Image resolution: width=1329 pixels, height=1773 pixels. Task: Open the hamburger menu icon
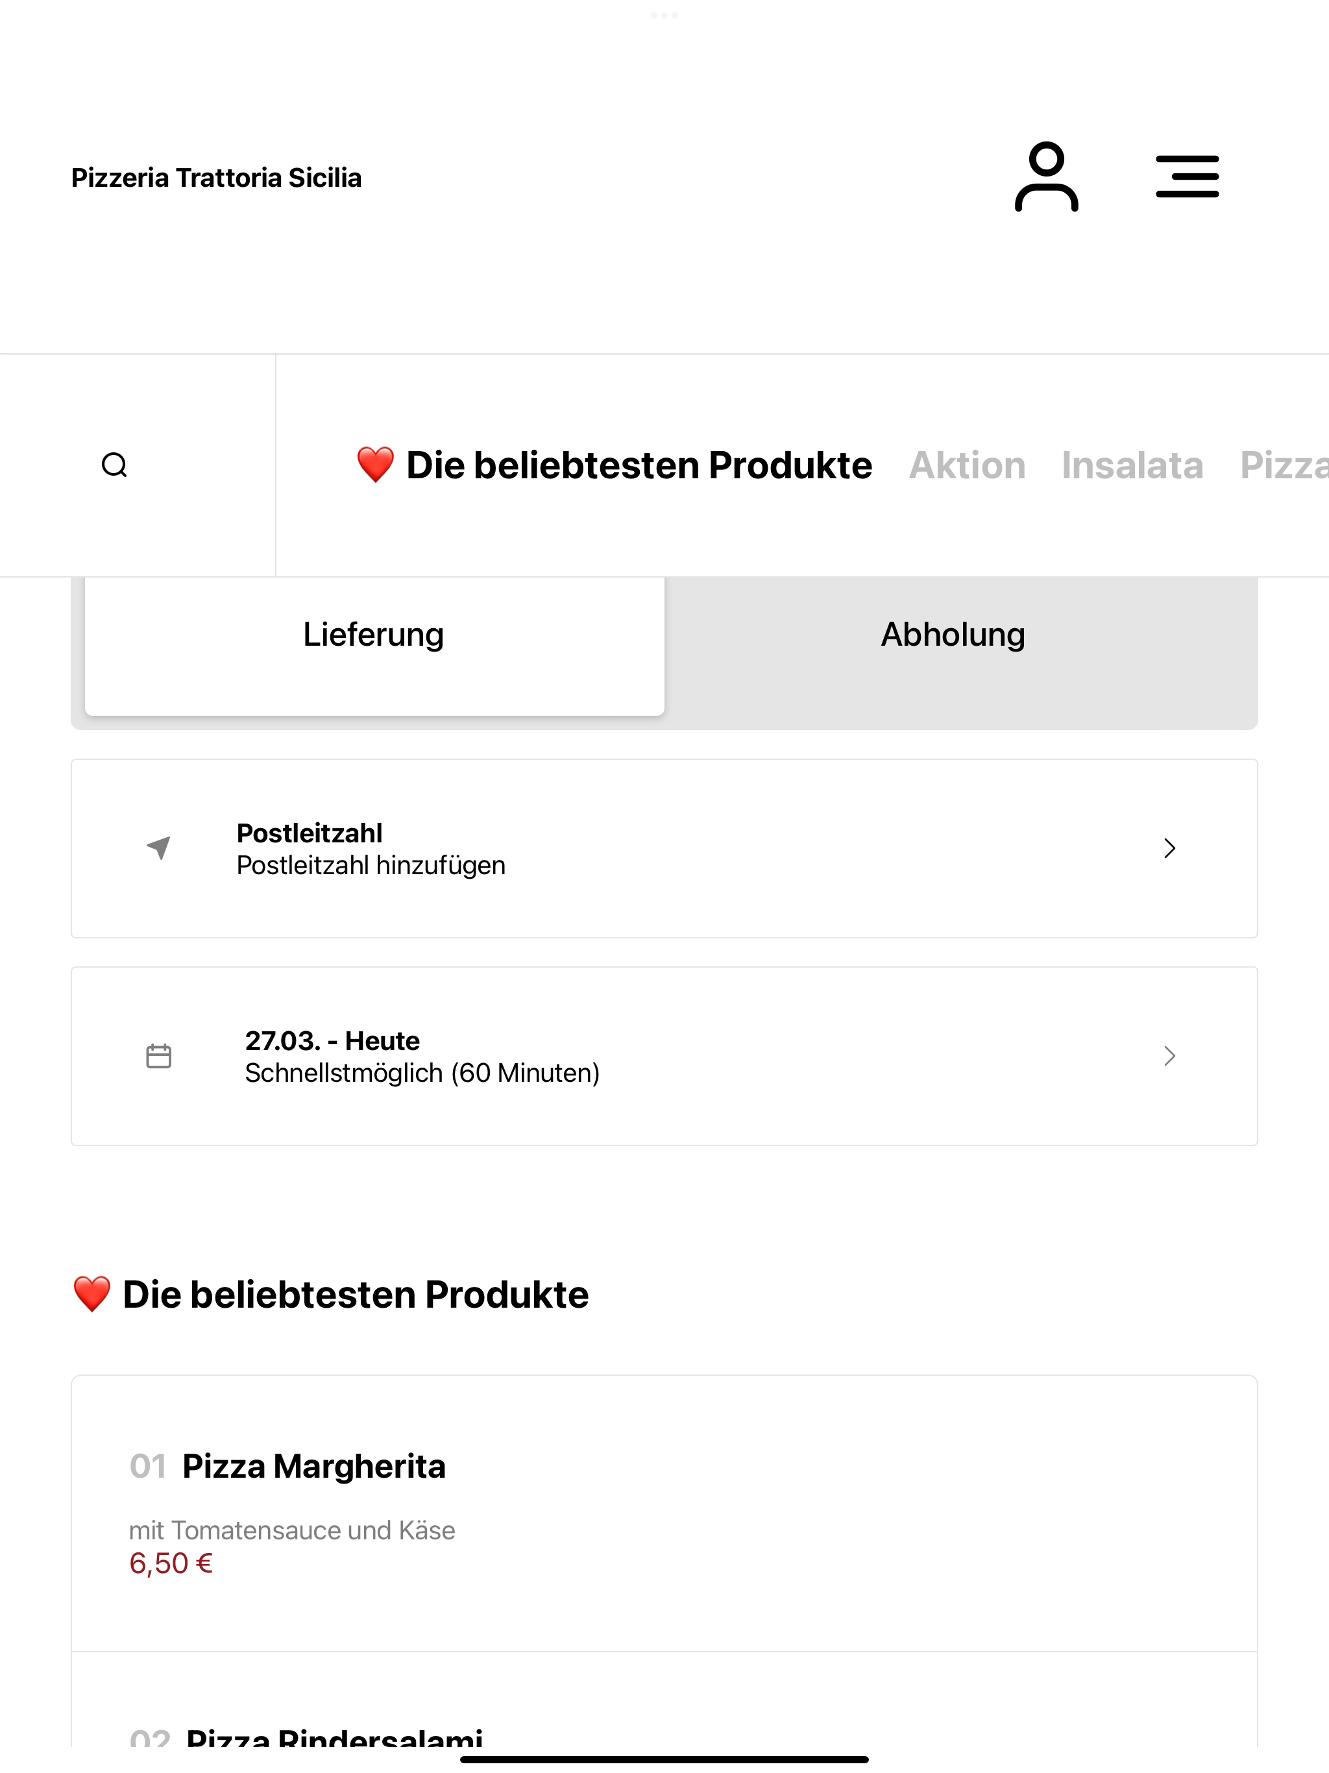click(1187, 177)
